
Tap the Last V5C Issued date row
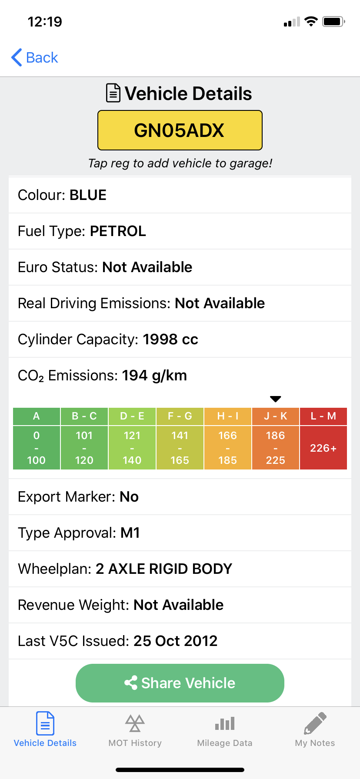(180, 641)
